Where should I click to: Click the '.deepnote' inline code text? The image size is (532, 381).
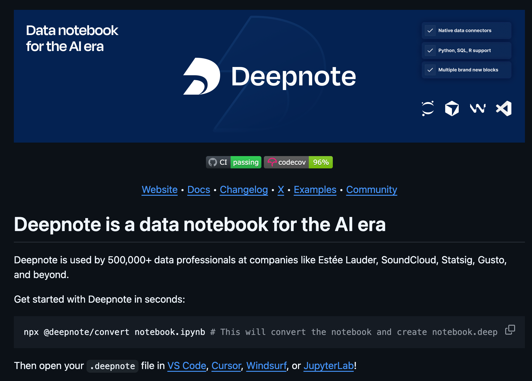(x=112, y=366)
